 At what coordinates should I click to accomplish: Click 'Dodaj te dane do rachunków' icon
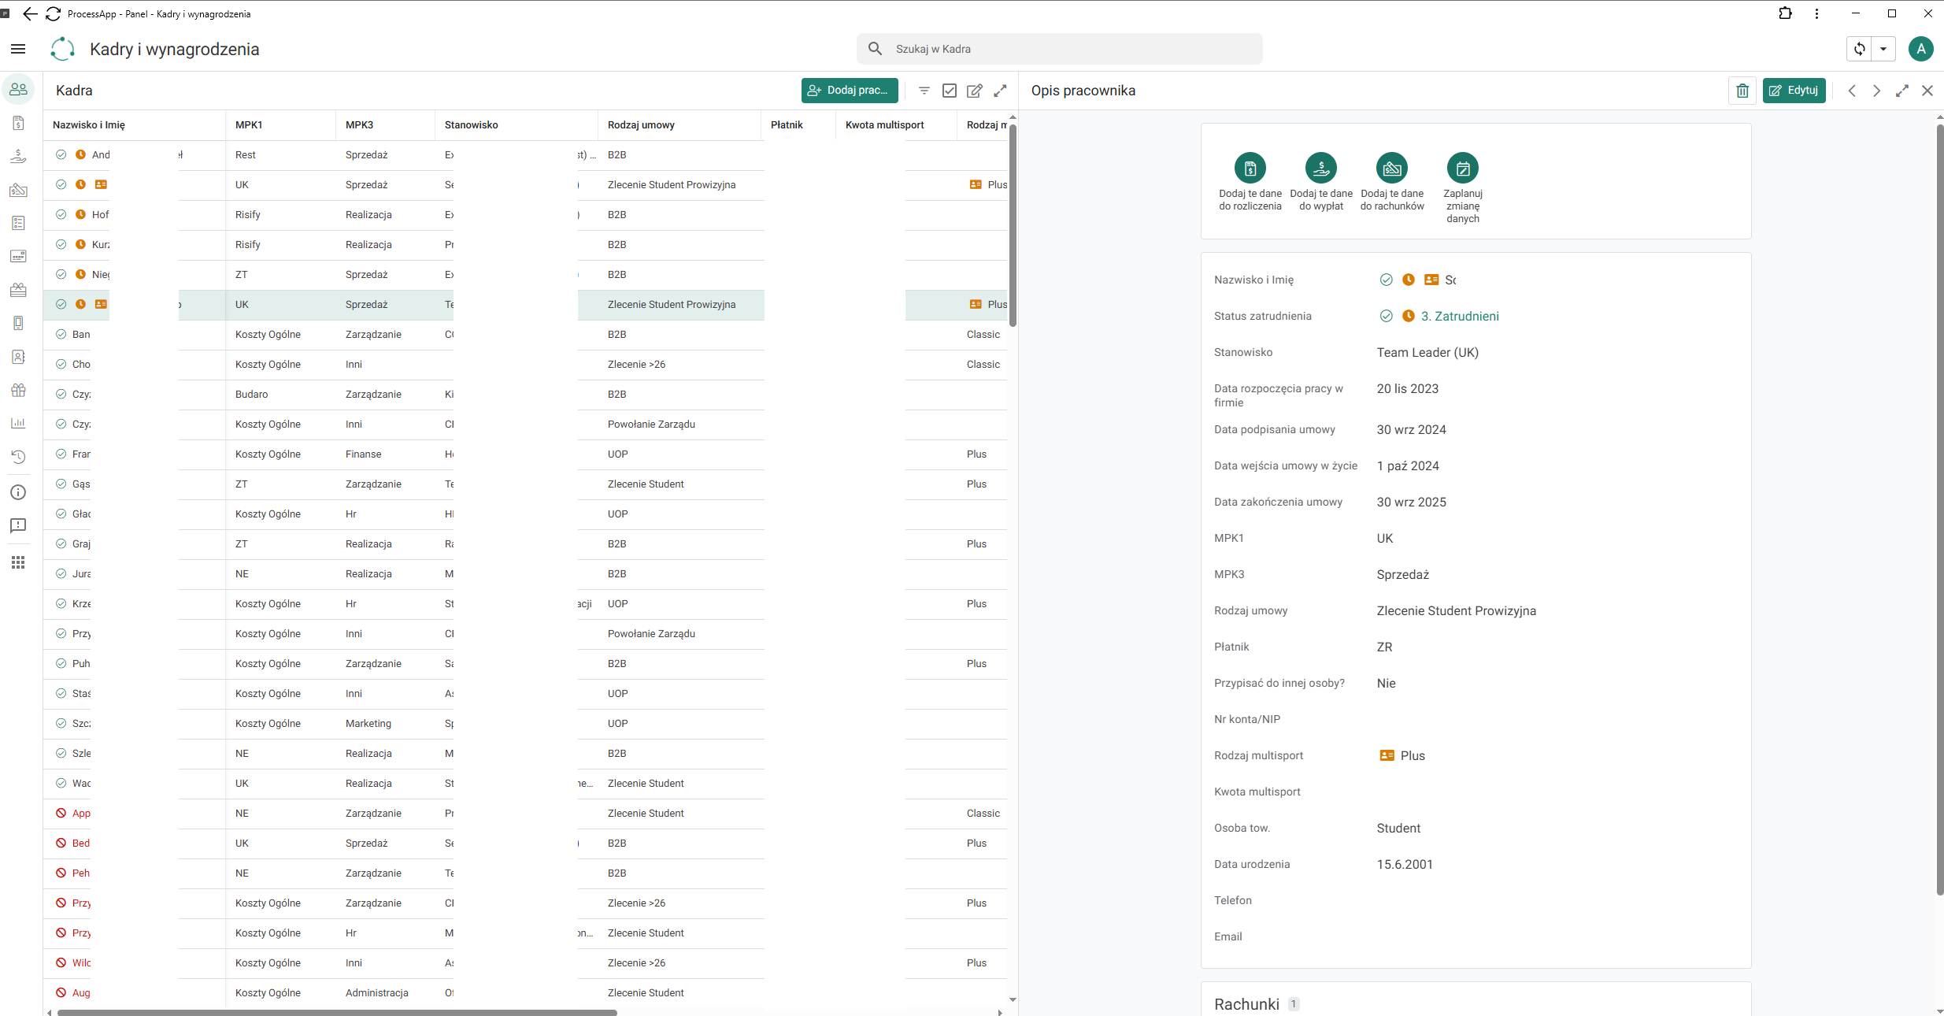(1391, 168)
